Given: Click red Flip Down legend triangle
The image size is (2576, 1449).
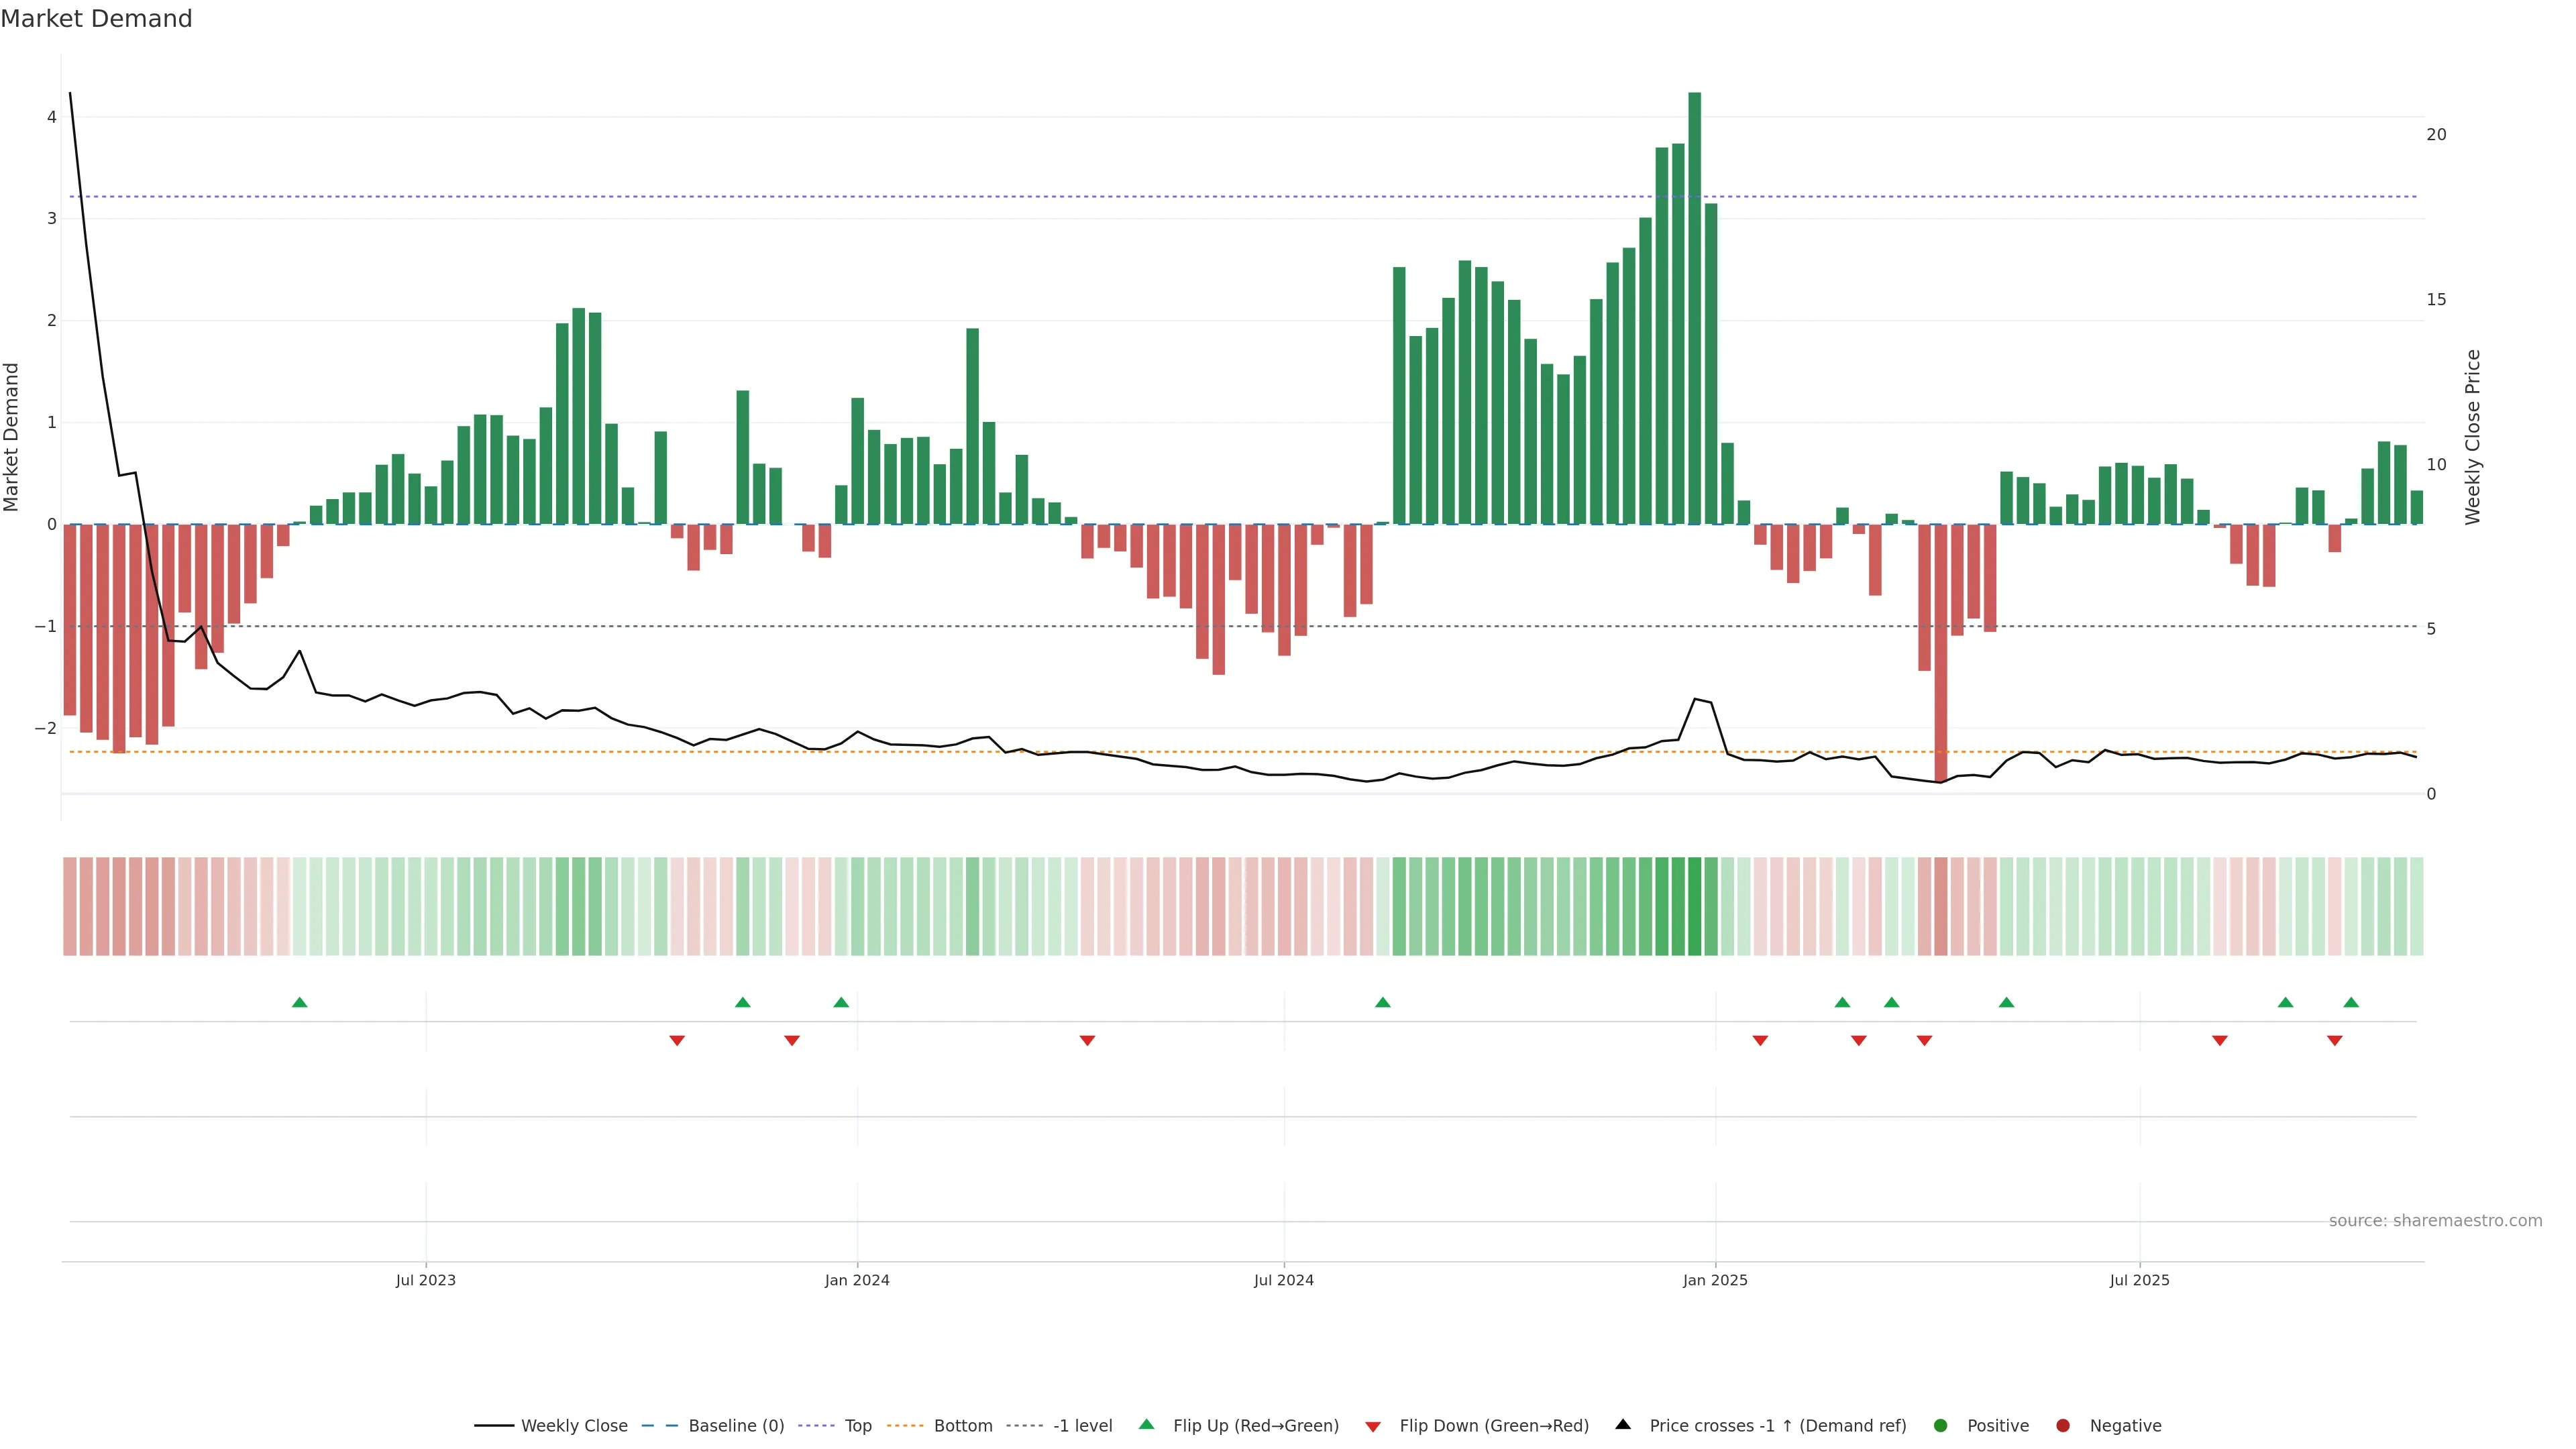Looking at the screenshot, I should pyautogui.click(x=1373, y=1427).
